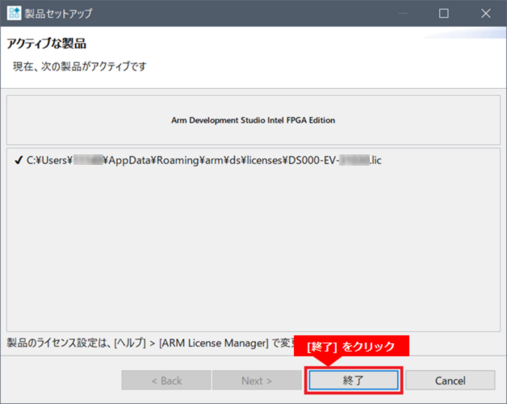507x404 pixels.
Task: Close the 製品セットアップ dialog window
Action: [486, 13]
